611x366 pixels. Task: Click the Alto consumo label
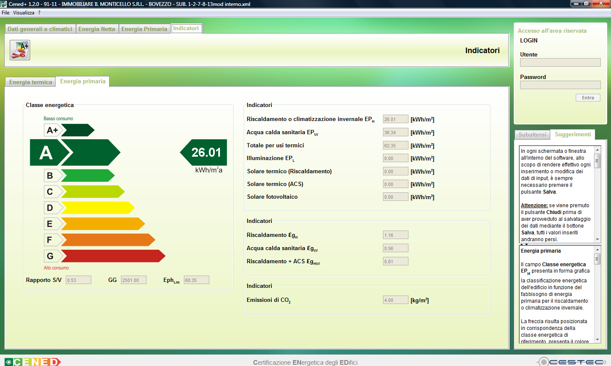pyautogui.click(x=56, y=268)
